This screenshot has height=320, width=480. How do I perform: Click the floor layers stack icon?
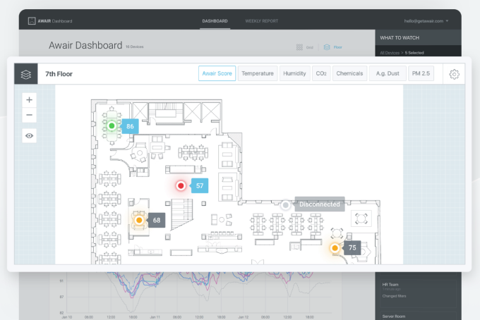26,73
